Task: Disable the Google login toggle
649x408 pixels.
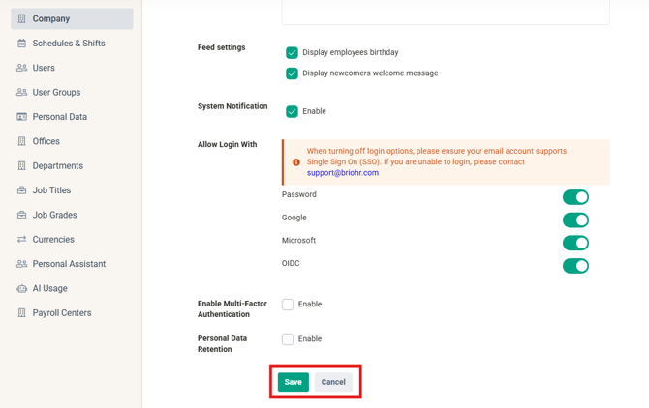Action: [575, 220]
